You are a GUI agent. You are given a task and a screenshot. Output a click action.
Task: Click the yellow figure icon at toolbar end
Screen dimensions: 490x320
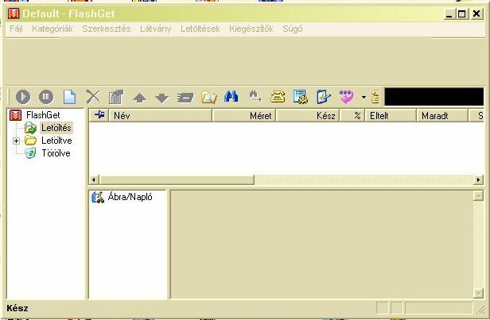[x=375, y=97]
